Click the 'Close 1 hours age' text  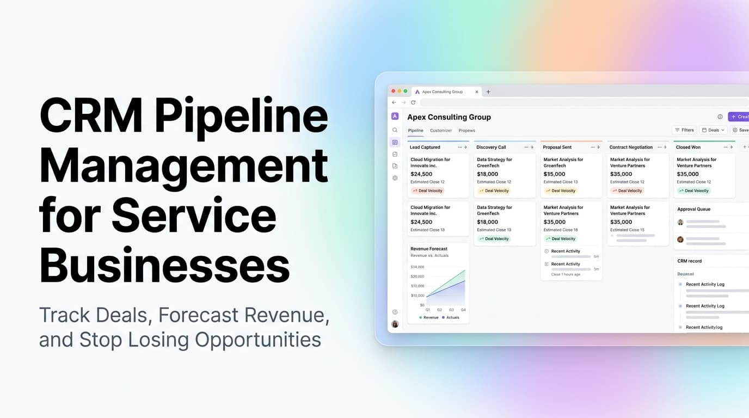566,274
